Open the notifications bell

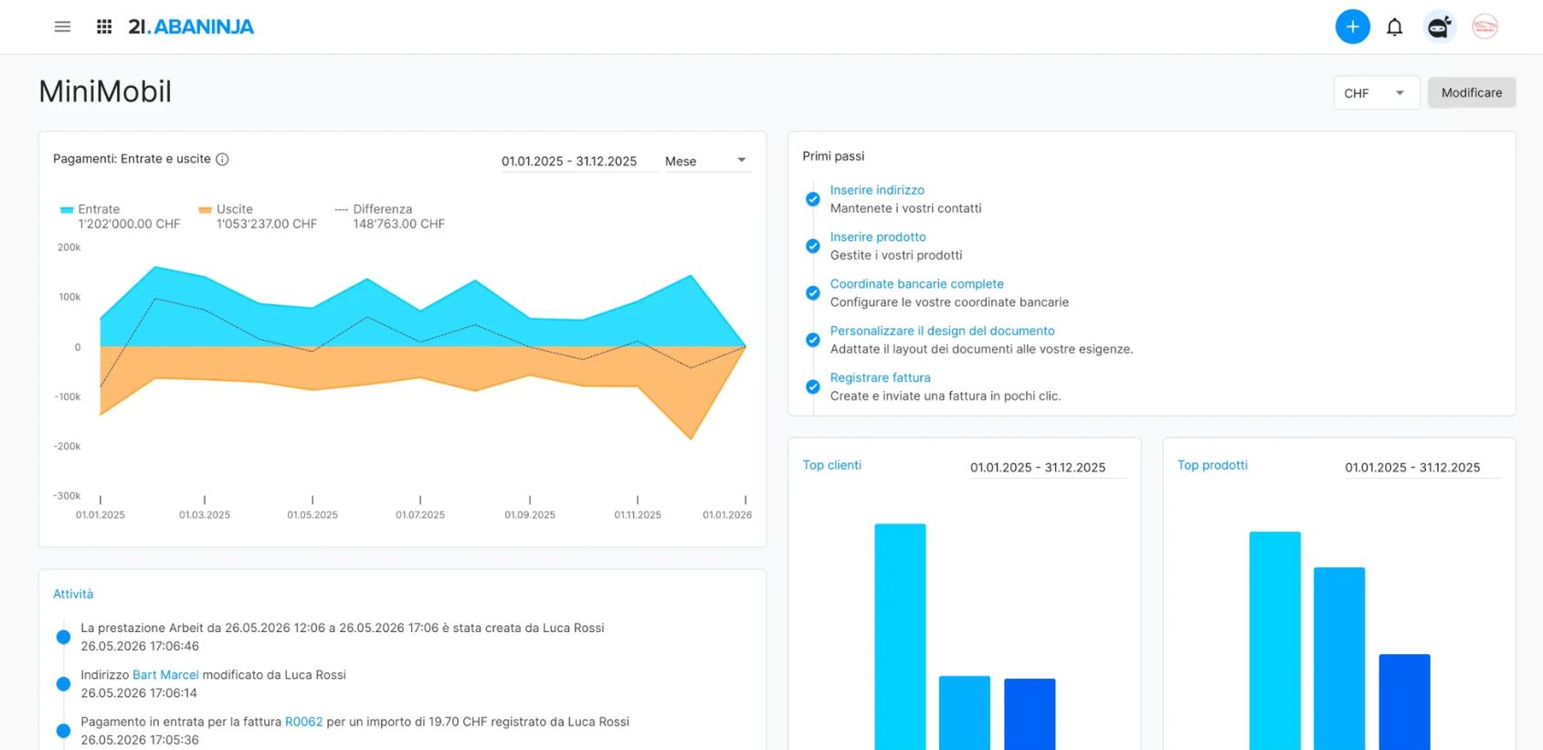click(x=1394, y=27)
